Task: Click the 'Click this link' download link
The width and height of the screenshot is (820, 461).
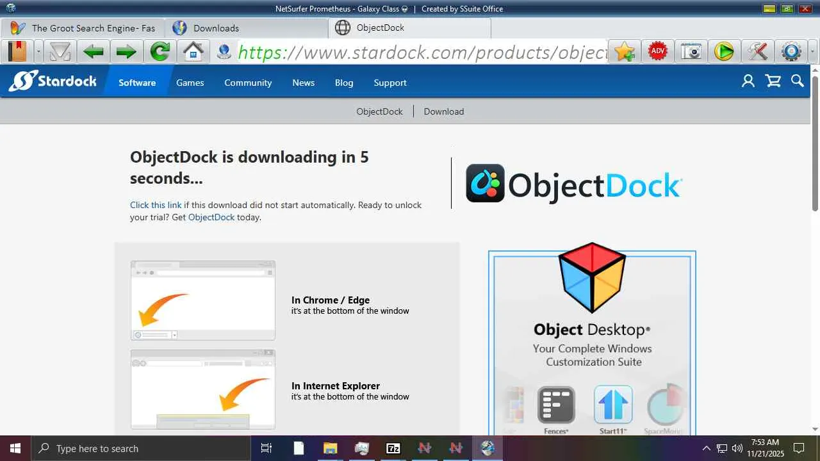Action: point(156,205)
